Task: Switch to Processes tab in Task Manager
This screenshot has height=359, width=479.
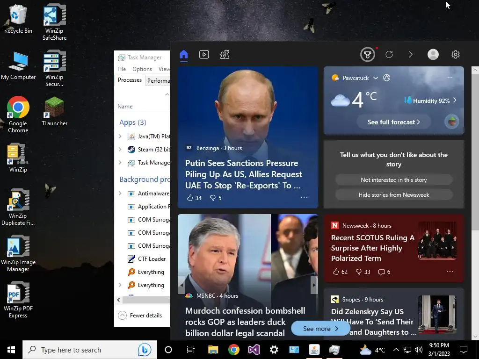Action: tap(130, 80)
